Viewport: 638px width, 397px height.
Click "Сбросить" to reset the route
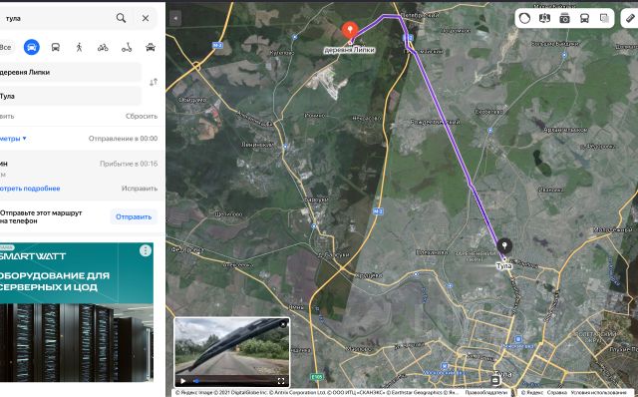(x=142, y=116)
